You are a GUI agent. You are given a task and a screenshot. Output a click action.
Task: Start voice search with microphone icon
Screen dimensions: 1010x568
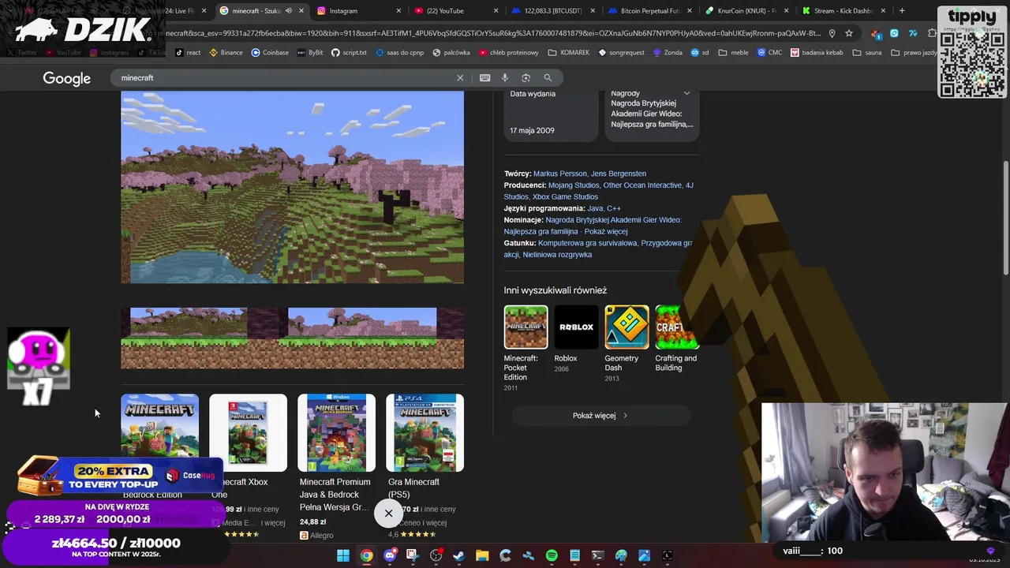(505, 78)
